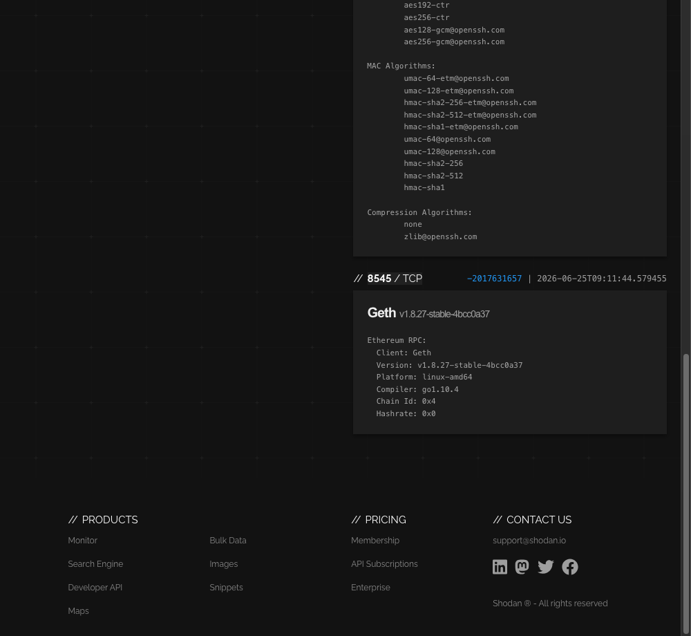Select the hmac-sha2-512-etm@openssh.com entry
The image size is (691, 636).
click(470, 115)
